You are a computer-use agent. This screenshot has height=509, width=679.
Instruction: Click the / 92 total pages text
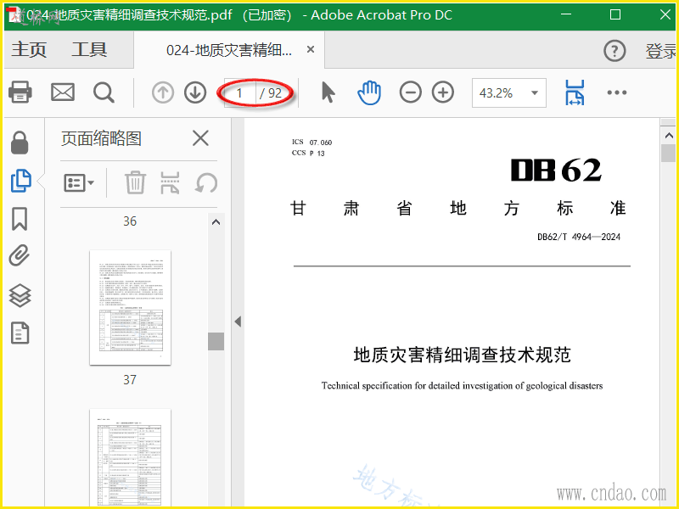(x=271, y=93)
